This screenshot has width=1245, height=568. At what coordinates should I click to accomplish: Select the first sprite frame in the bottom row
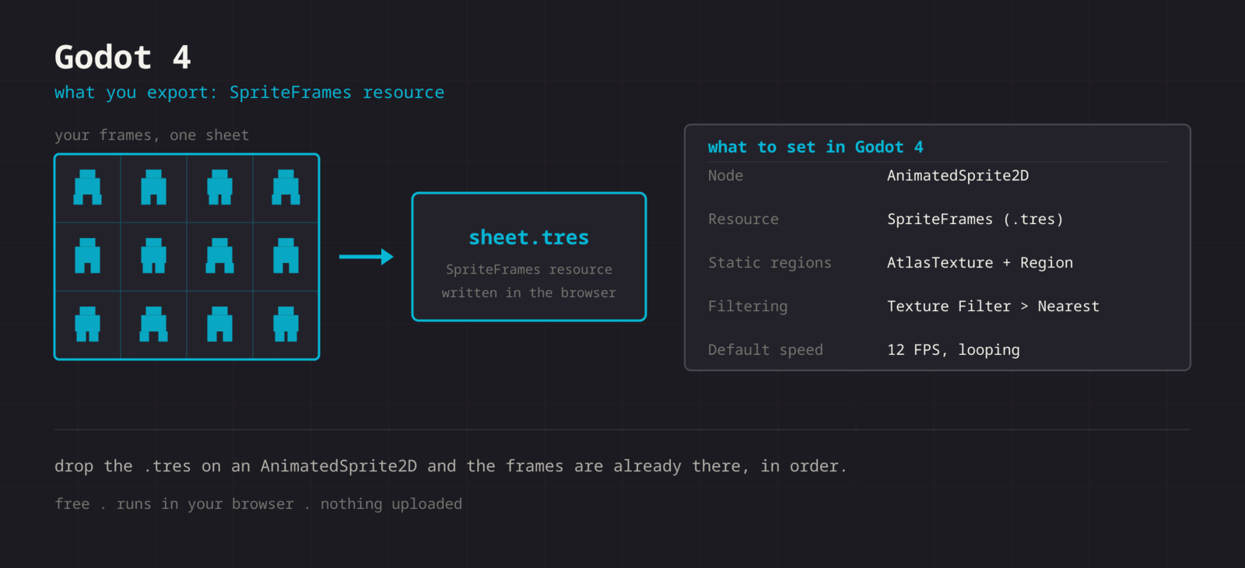87,324
